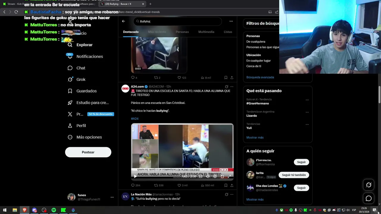Open search options three-dot menu
381x214 pixels.
(x=231, y=21)
